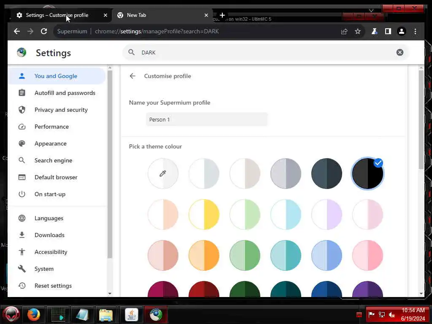This screenshot has width=432, height=324.
Task: Go to Default browser settings
Action: click(57, 177)
